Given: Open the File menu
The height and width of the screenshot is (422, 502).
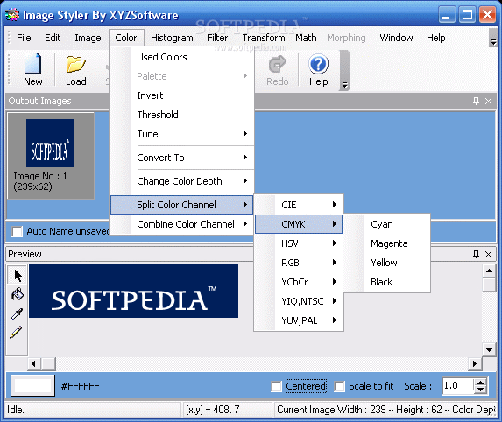Looking at the screenshot, I should pos(24,38).
